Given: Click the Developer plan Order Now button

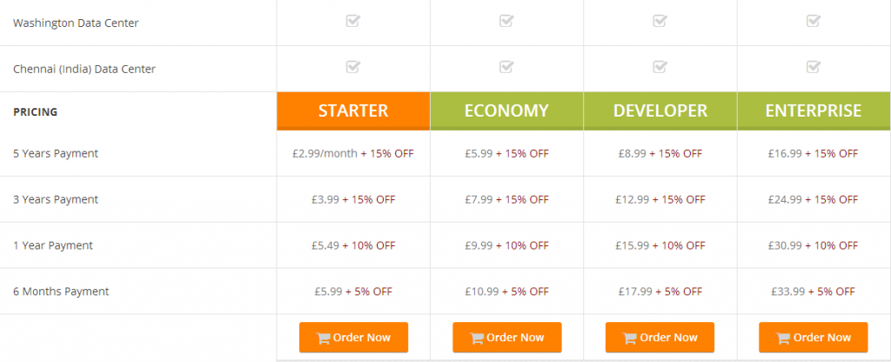Looking at the screenshot, I should coord(660,338).
